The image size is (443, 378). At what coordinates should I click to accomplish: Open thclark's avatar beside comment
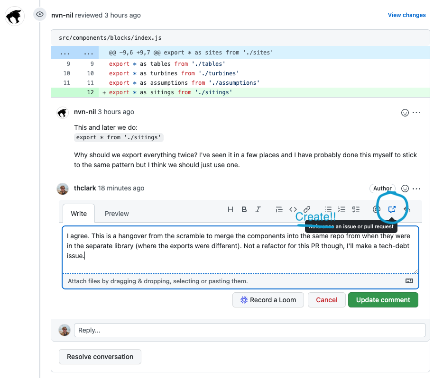pos(63,189)
